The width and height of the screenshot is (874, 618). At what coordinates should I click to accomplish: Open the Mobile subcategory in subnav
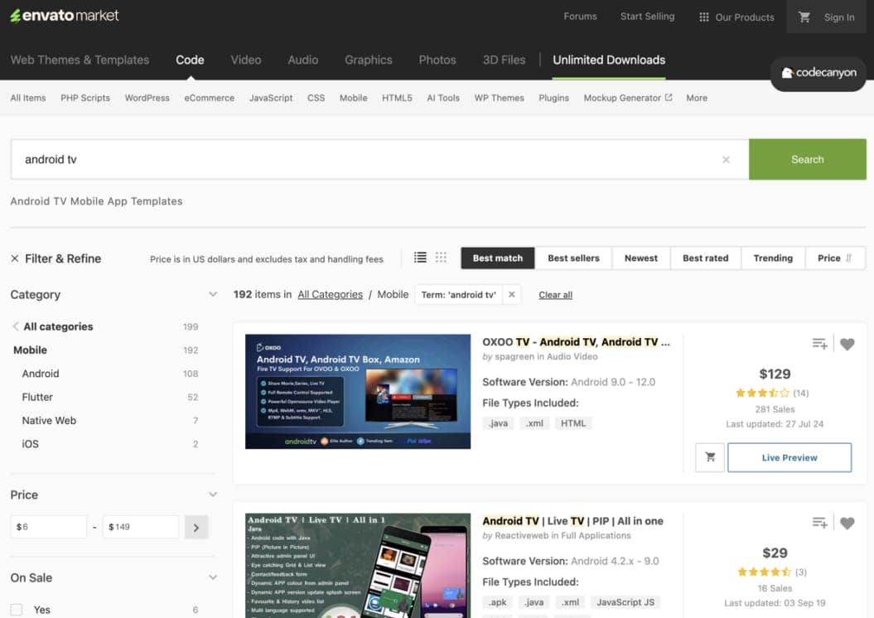click(354, 98)
